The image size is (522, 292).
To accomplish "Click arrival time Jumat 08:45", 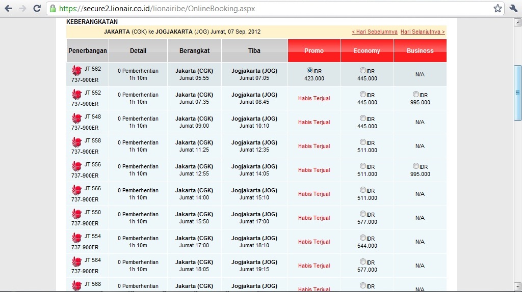I will pyautogui.click(x=254, y=102).
